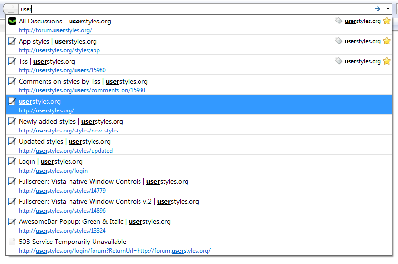Select AwesomeBar Popup: Green & Italic title
This screenshot has width=398, height=264.
pyautogui.click(x=94, y=221)
